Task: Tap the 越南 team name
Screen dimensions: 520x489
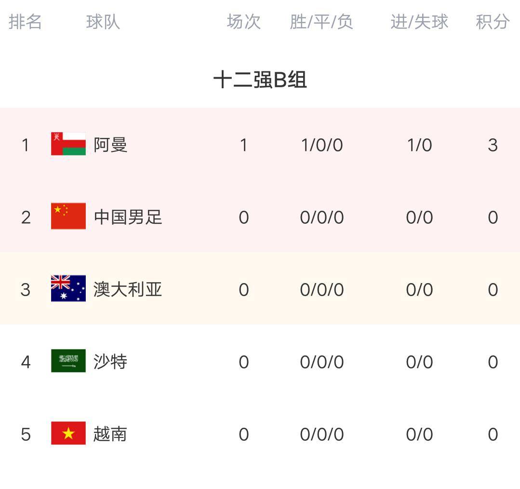Action: coord(110,434)
